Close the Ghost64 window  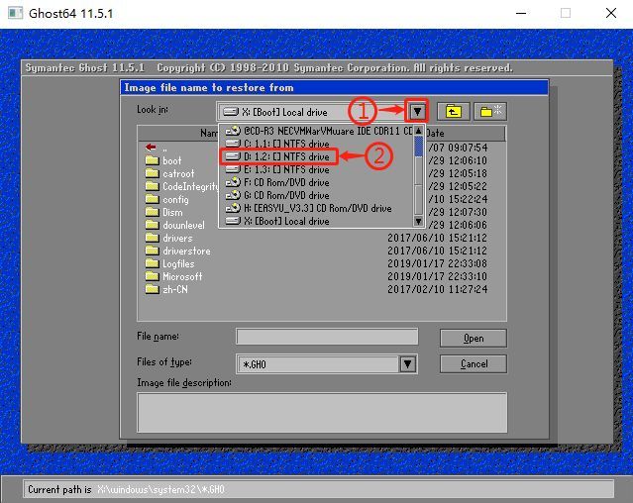(611, 13)
